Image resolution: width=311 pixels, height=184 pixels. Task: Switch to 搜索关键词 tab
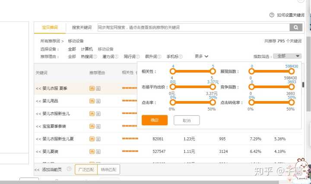click(82, 27)
